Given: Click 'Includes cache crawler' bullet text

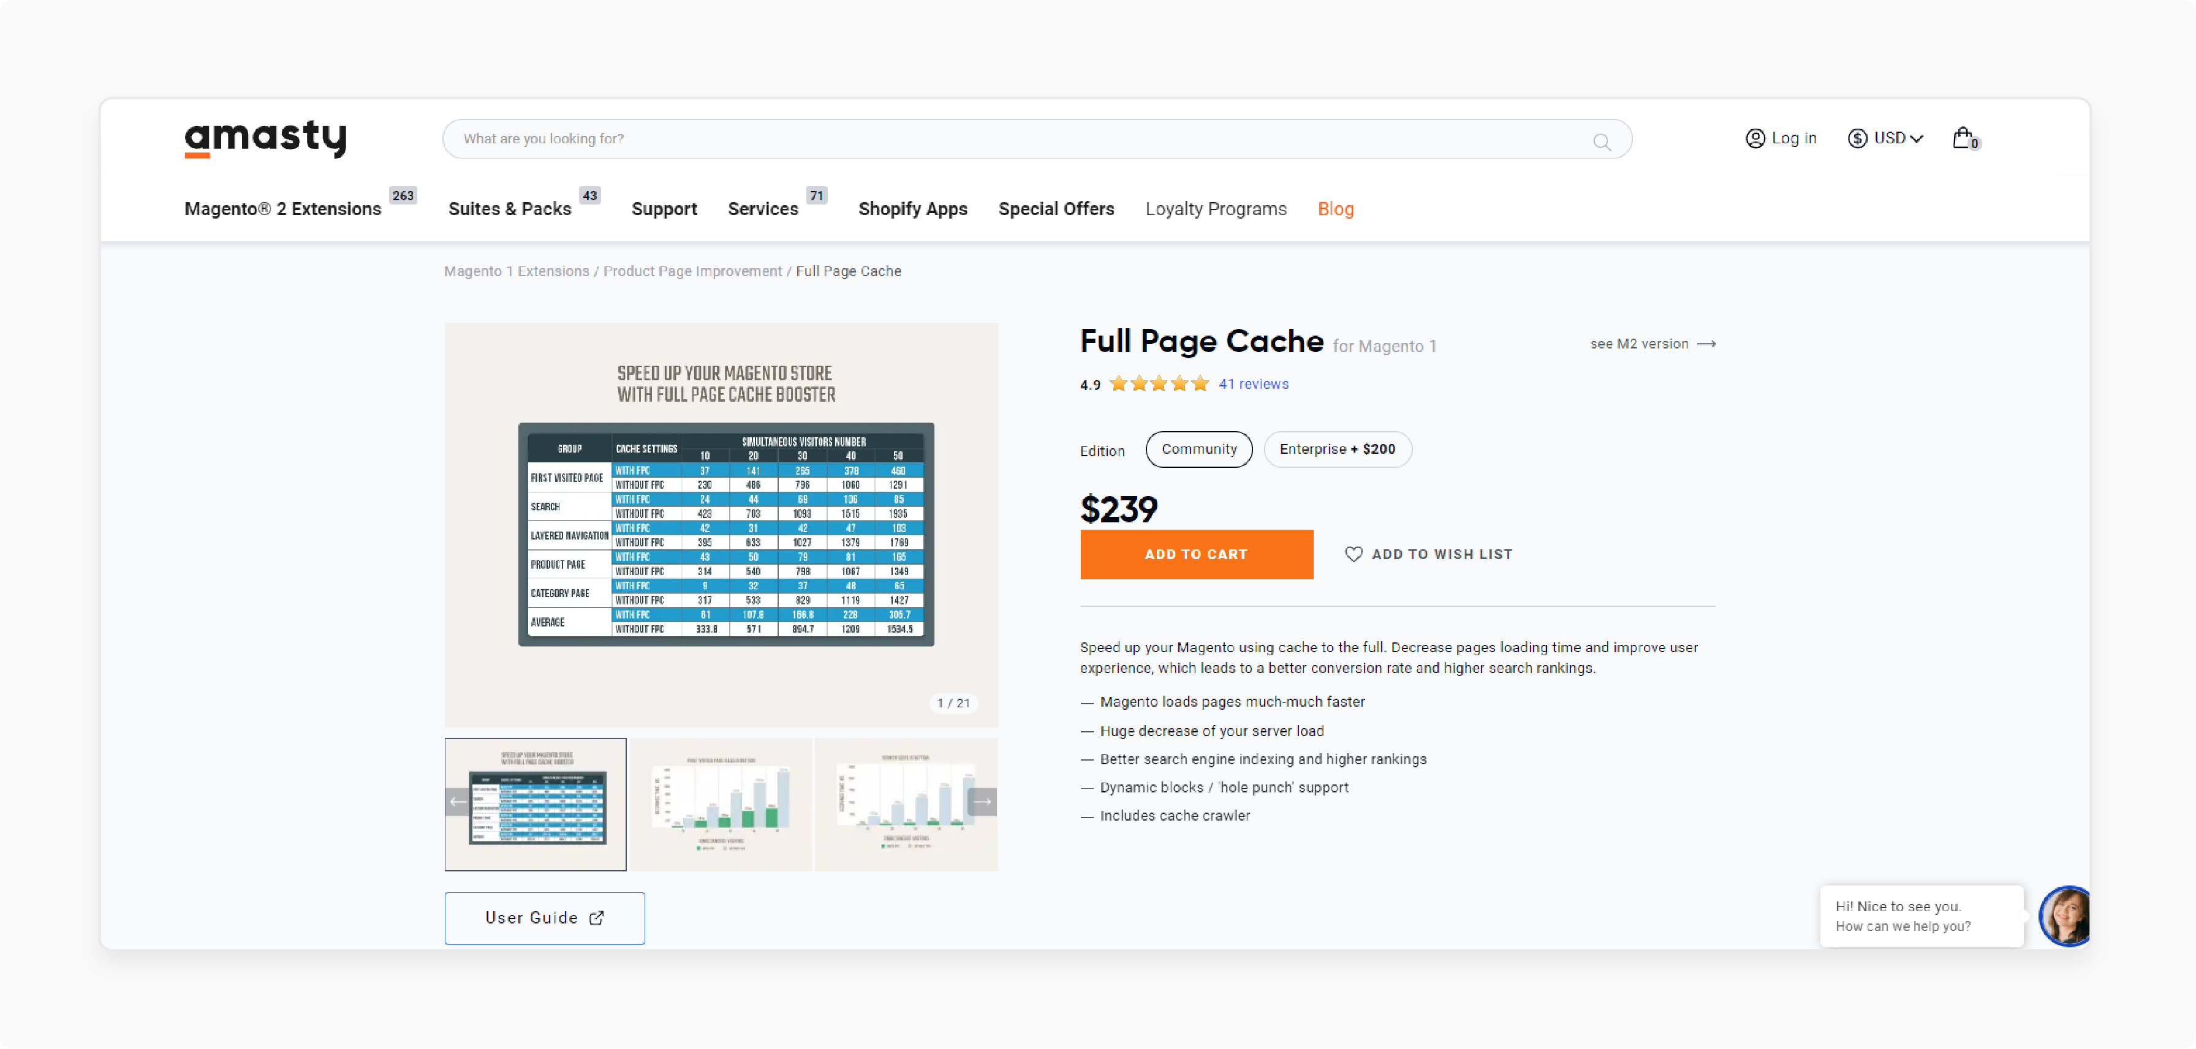Looking at the screenshot, I should click(1174, 816).
